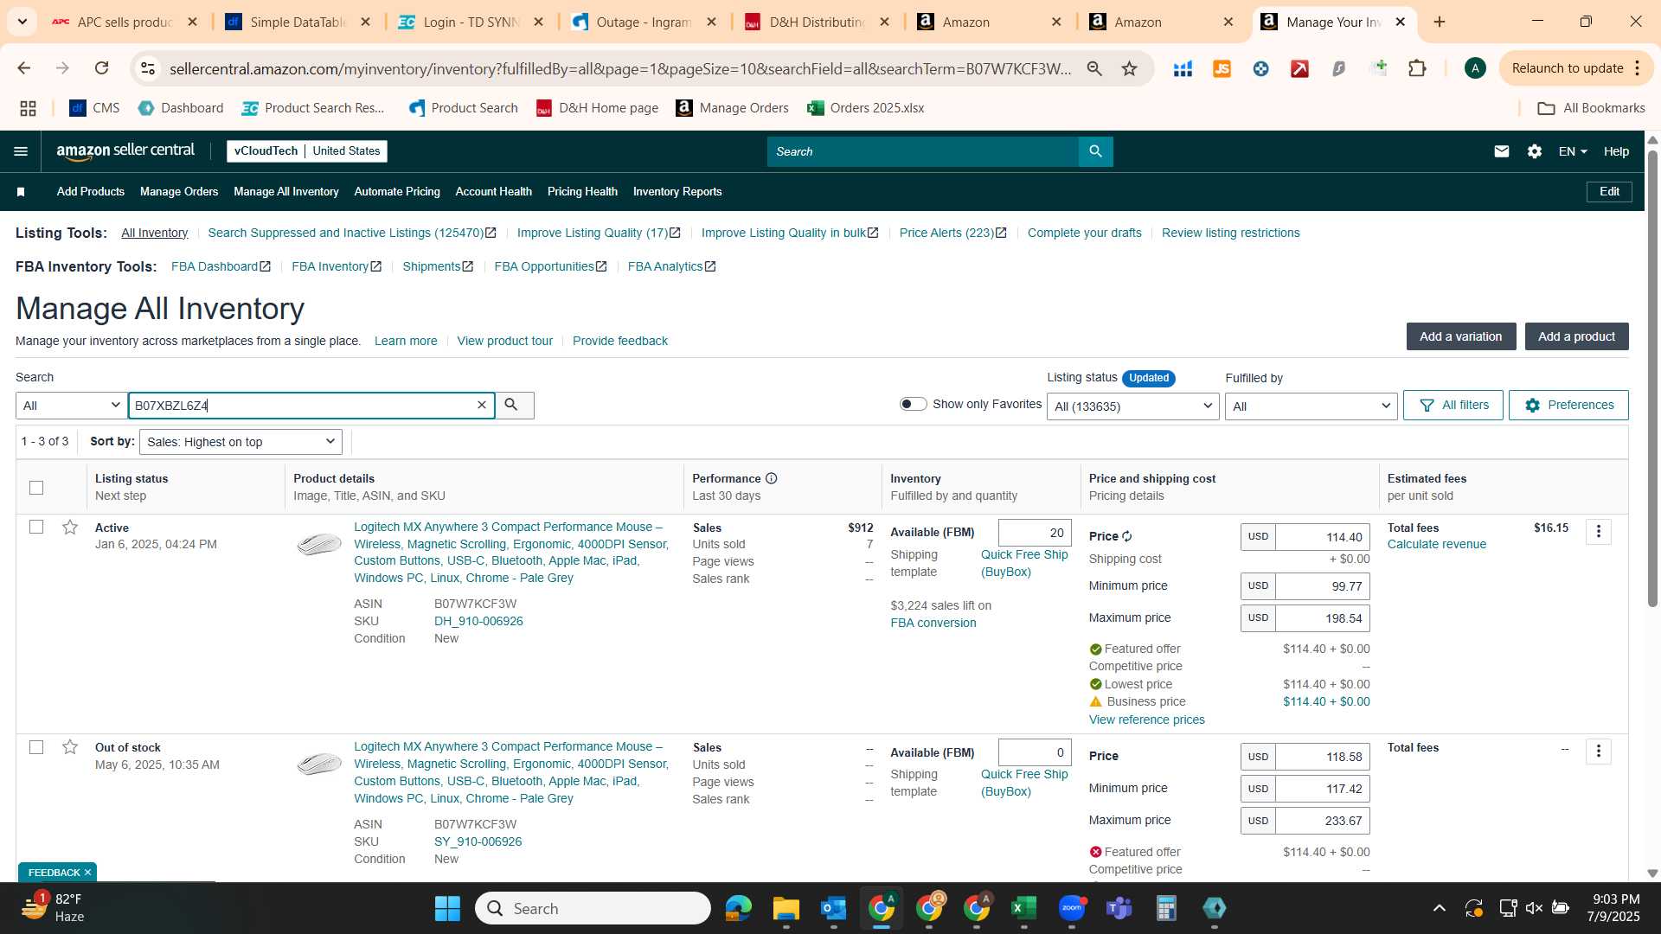
Task: Click the price refresh icon next to Price
Action: (1127, 536)
